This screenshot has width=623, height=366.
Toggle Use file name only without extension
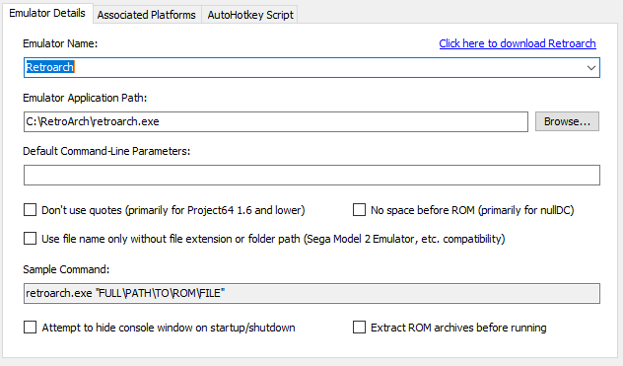[31, 239]
